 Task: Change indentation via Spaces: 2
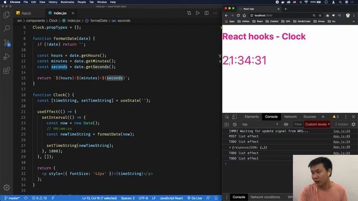[128, 198]
